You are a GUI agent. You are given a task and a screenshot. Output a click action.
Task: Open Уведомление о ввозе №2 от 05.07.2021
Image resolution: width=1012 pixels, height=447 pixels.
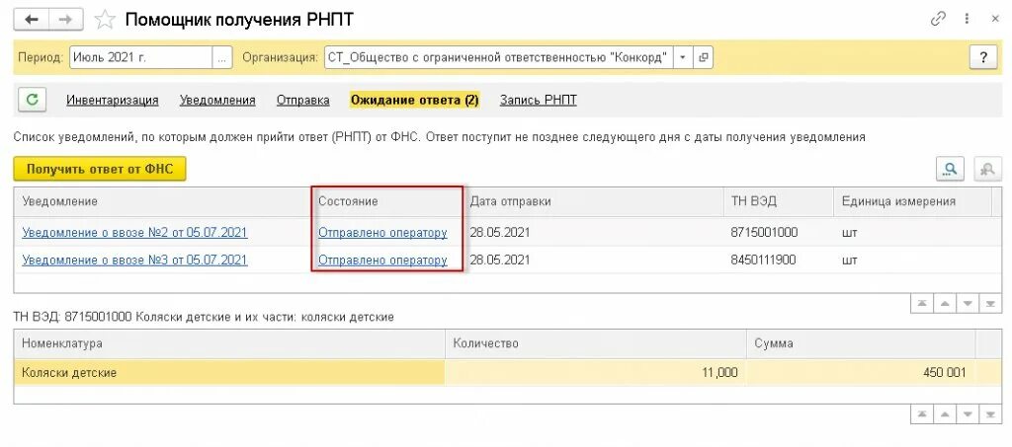(x=134, y=233)
